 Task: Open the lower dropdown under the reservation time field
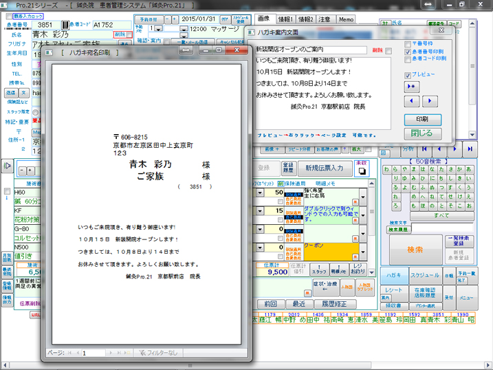click(184, 35)
